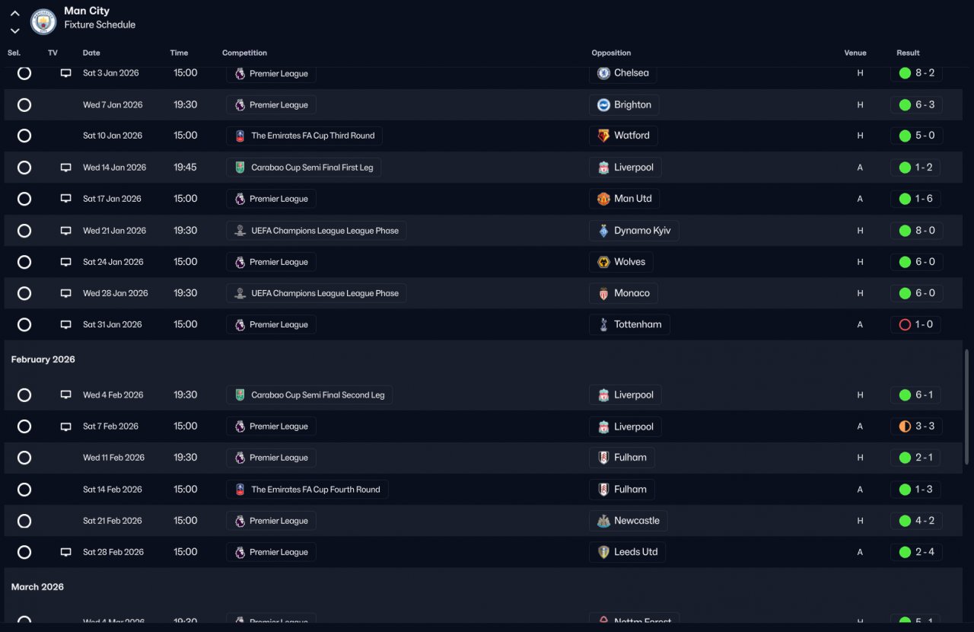Open Liverpool on the Sat 7 Feb row
Viewport: 974px width, 632px height.
[625, 426]
